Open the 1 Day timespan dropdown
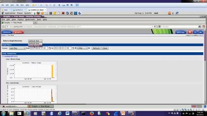 click(82, 48)
